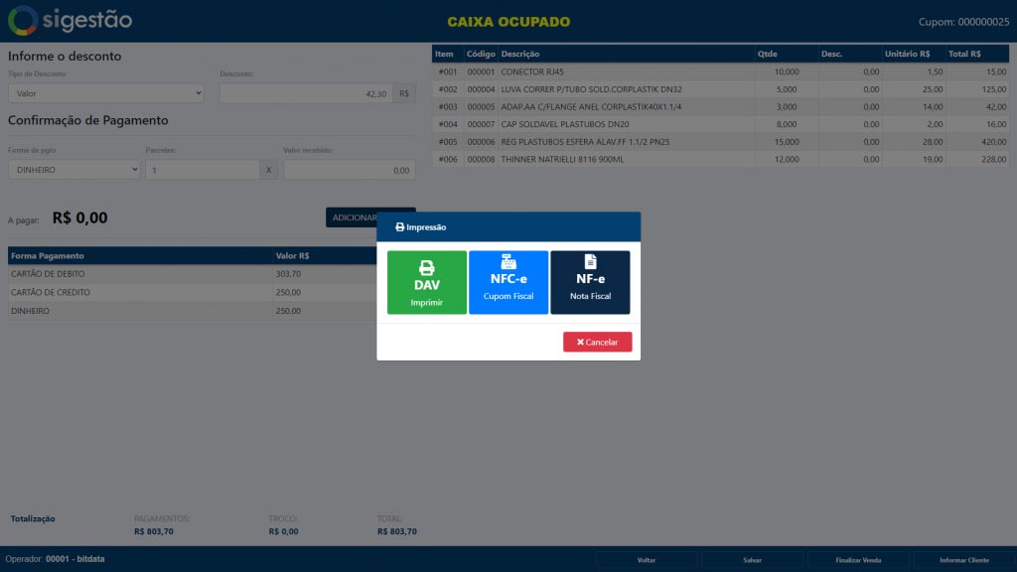1017x572 pixels.
Task: Open the Tipo de Desconto dropdown
Action: (x=106, y=93)
